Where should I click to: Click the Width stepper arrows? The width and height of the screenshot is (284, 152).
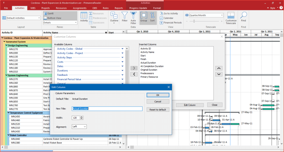pos(82,118)
